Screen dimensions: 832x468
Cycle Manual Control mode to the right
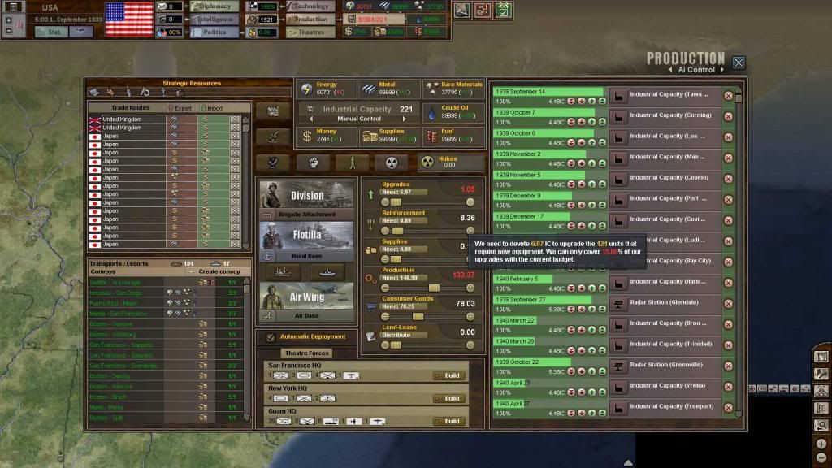click(x=405, y=119)
